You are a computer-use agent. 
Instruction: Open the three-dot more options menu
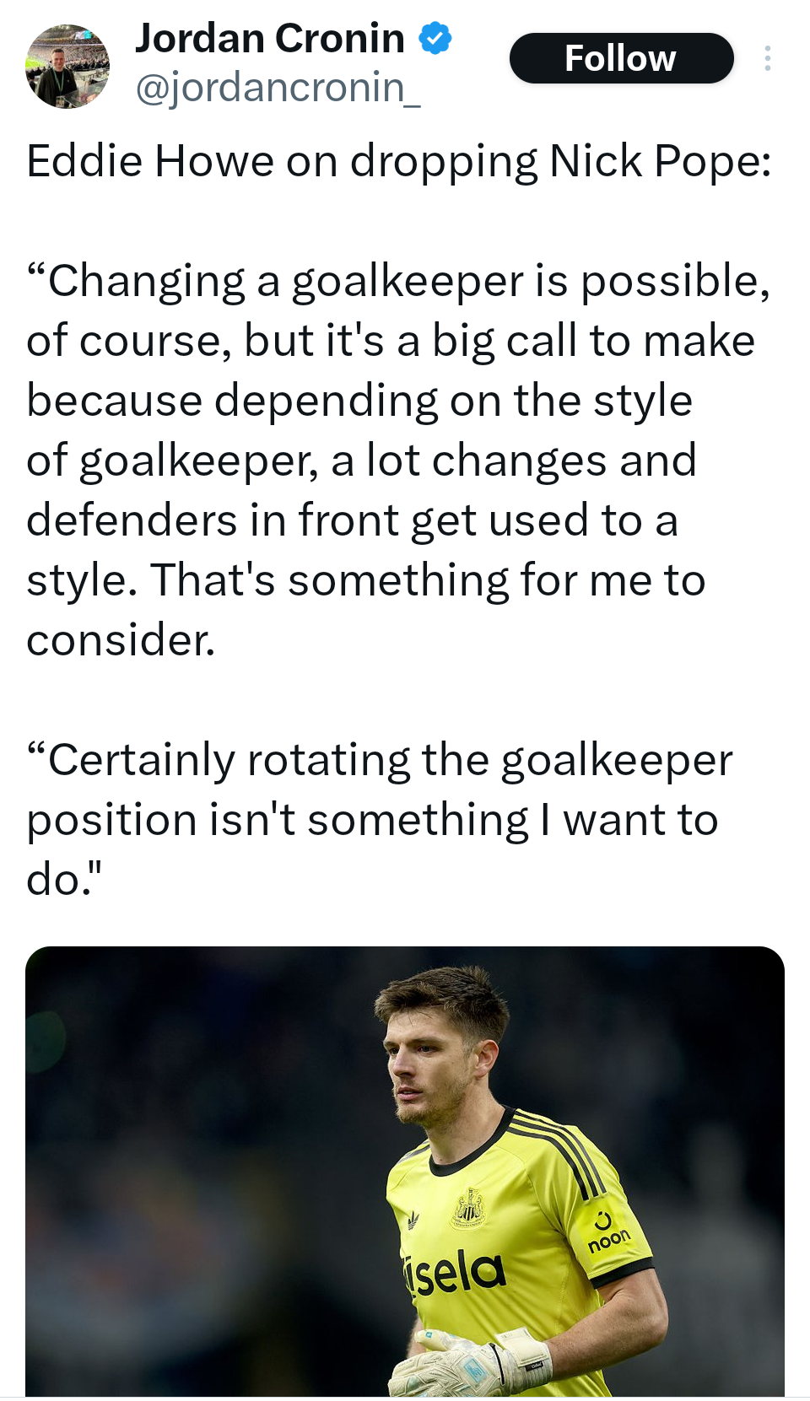point(767,58)
